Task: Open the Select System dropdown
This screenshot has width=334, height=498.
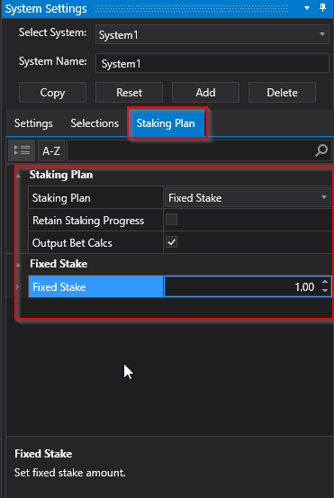Action: pyautogui.click(x=212, y=34)
